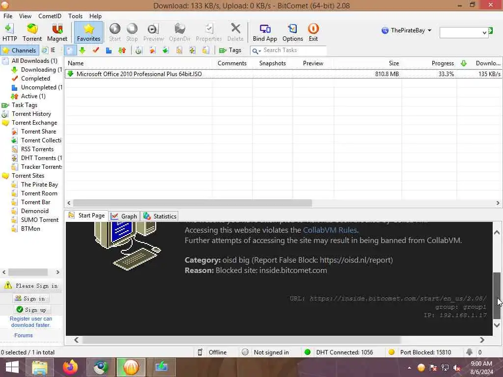Viewport: 503px width, 377px height.
Task: Open Demonoid site in the sidebar
Action: (x=35, y=211)
